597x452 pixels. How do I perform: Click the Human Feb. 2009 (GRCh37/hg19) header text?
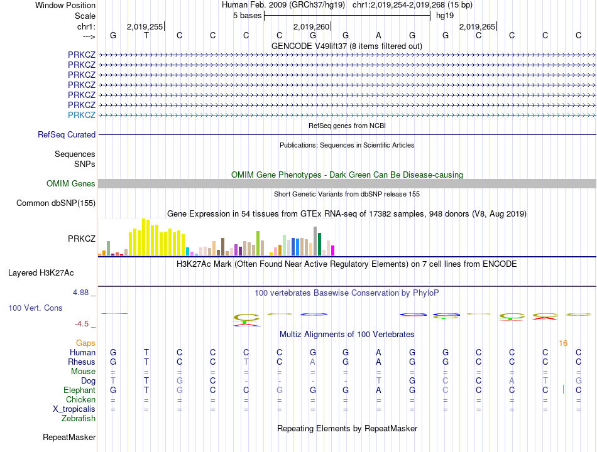(x=283, y=5)
